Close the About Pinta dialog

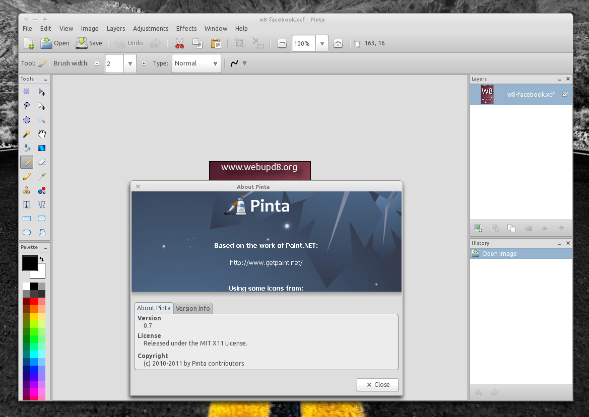coord(377,384)
